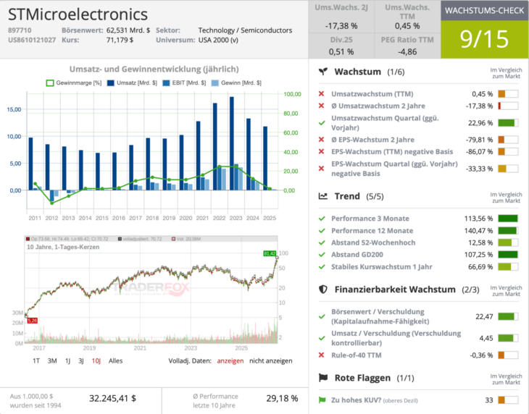Click the WACHSTUMS-CHECK 9/15 score box
Viewport: 529px width, 414px height.
(x=484, y=39)
